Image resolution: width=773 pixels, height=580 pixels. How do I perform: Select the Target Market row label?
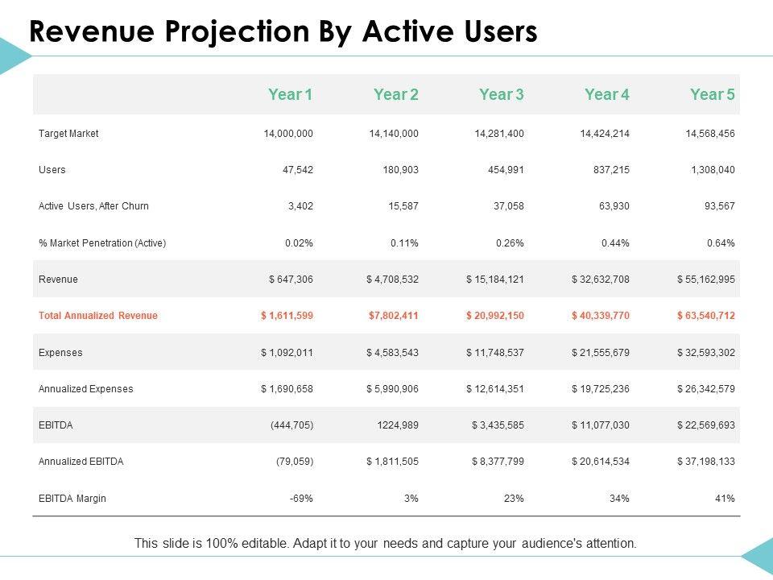pyautogui.click(x=68, y=134)
